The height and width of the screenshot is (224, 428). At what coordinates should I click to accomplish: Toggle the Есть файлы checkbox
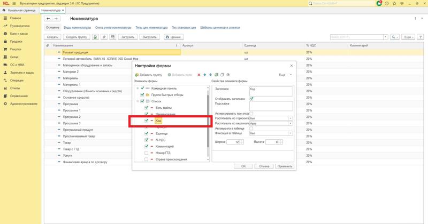click(147, 108)
